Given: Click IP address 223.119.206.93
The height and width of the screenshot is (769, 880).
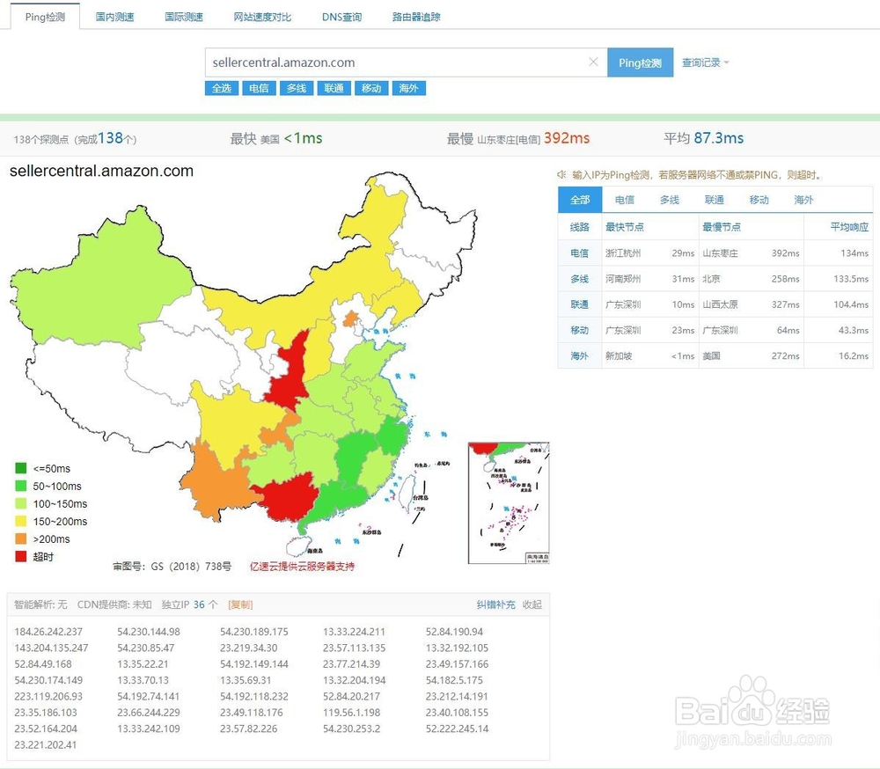Looking at the screenshot, I should click(48, 696).
